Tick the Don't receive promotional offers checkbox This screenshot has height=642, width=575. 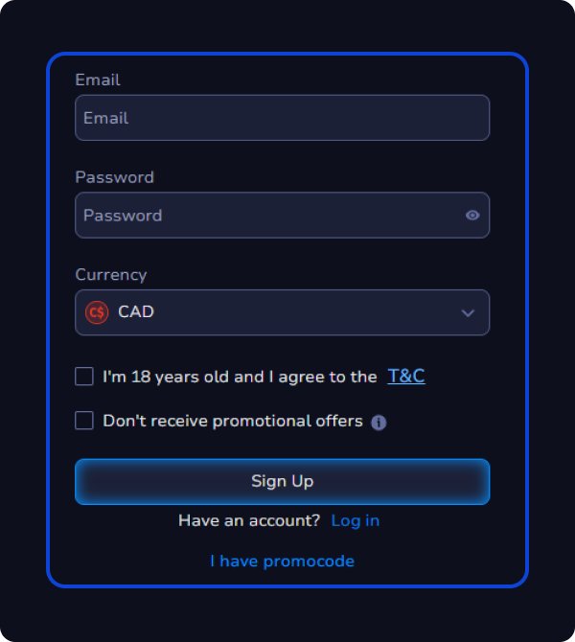(84, 421)
